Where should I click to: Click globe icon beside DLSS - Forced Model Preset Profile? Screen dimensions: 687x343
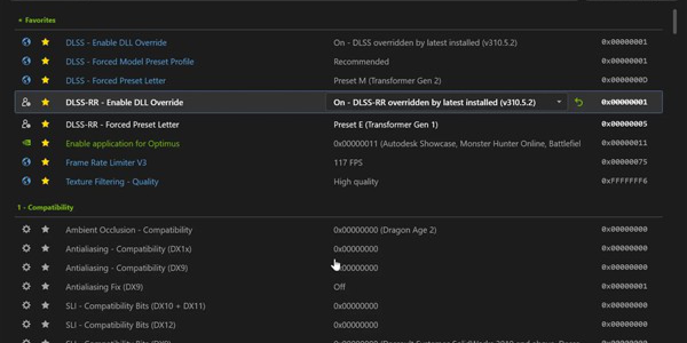(26, 61)
